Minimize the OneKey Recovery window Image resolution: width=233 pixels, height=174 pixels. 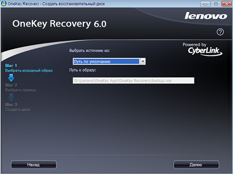(x=205, y=4)
